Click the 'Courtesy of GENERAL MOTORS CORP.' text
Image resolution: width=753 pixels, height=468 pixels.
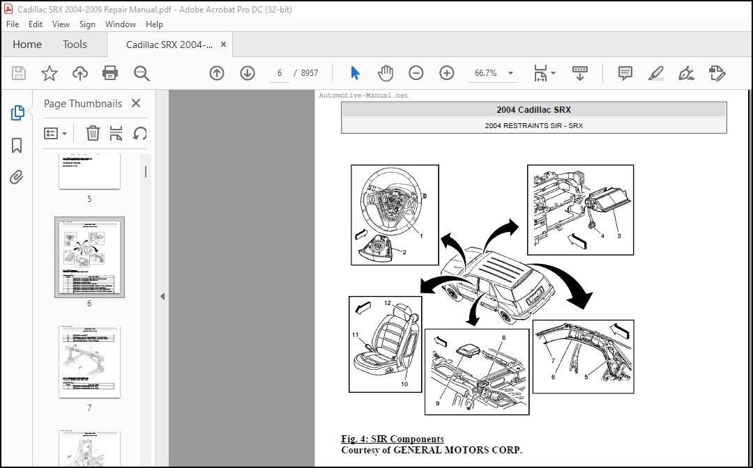click(x=432, y=450)
